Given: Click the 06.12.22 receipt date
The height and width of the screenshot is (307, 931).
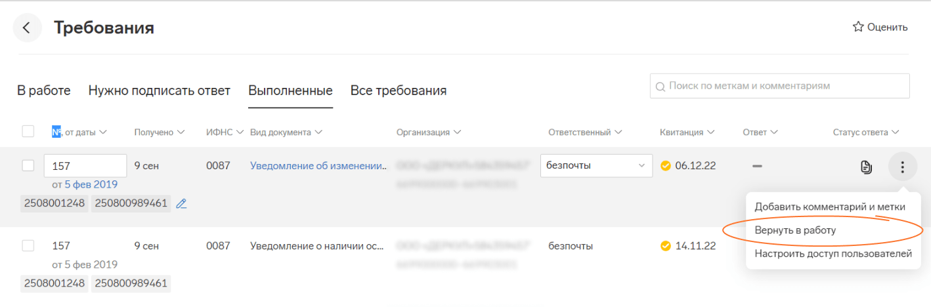Looking at the screenshot, I should coord(695,165).
